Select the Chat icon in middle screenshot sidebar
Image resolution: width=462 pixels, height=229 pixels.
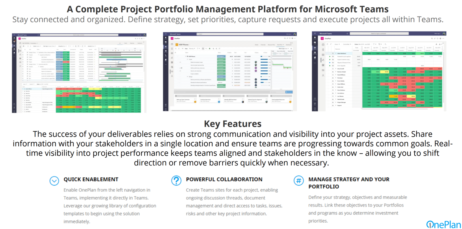tap(166, 42)
